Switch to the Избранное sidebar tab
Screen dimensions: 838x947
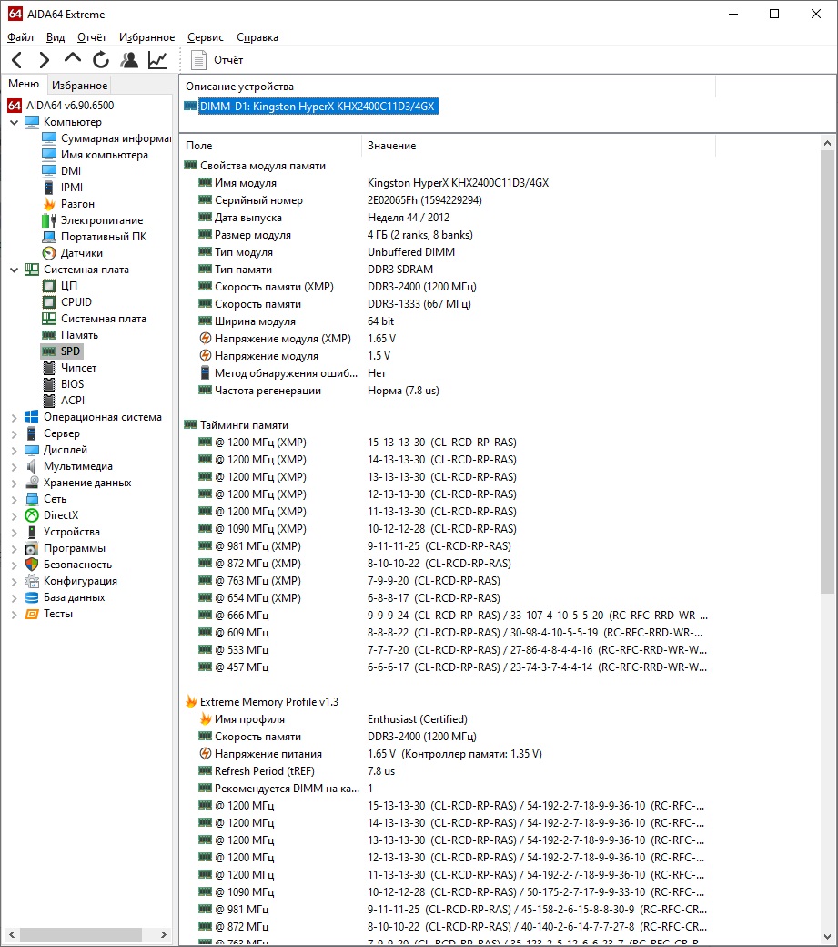click(80, 86)
